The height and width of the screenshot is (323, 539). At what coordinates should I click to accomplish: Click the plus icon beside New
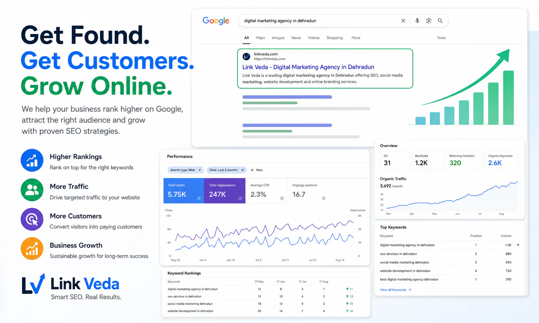(252, 170)
